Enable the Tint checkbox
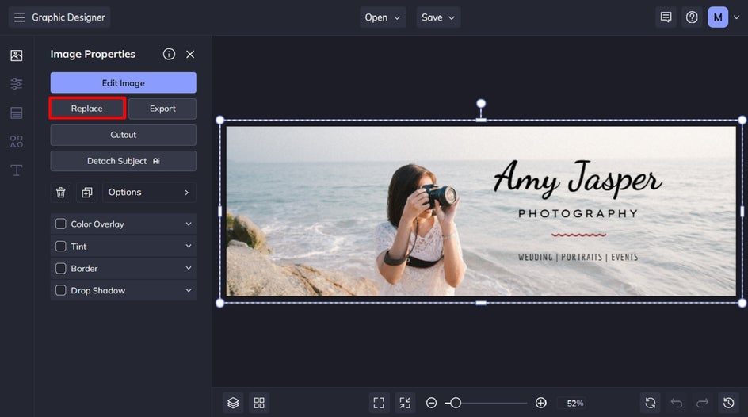 61,247
